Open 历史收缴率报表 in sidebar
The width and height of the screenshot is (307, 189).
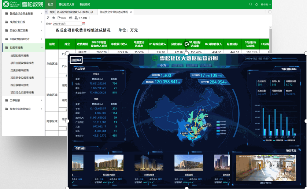(19, 70)
